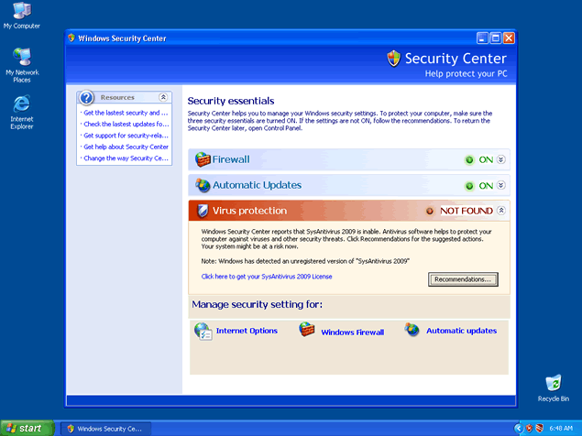Click Get support for security-related link
The width and height of the screenshot is (582, 436).
tap(126, 136)
